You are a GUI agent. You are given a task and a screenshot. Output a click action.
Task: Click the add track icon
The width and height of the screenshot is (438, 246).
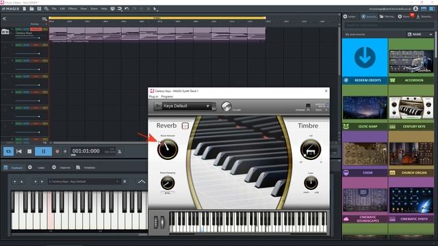point(44,19)
